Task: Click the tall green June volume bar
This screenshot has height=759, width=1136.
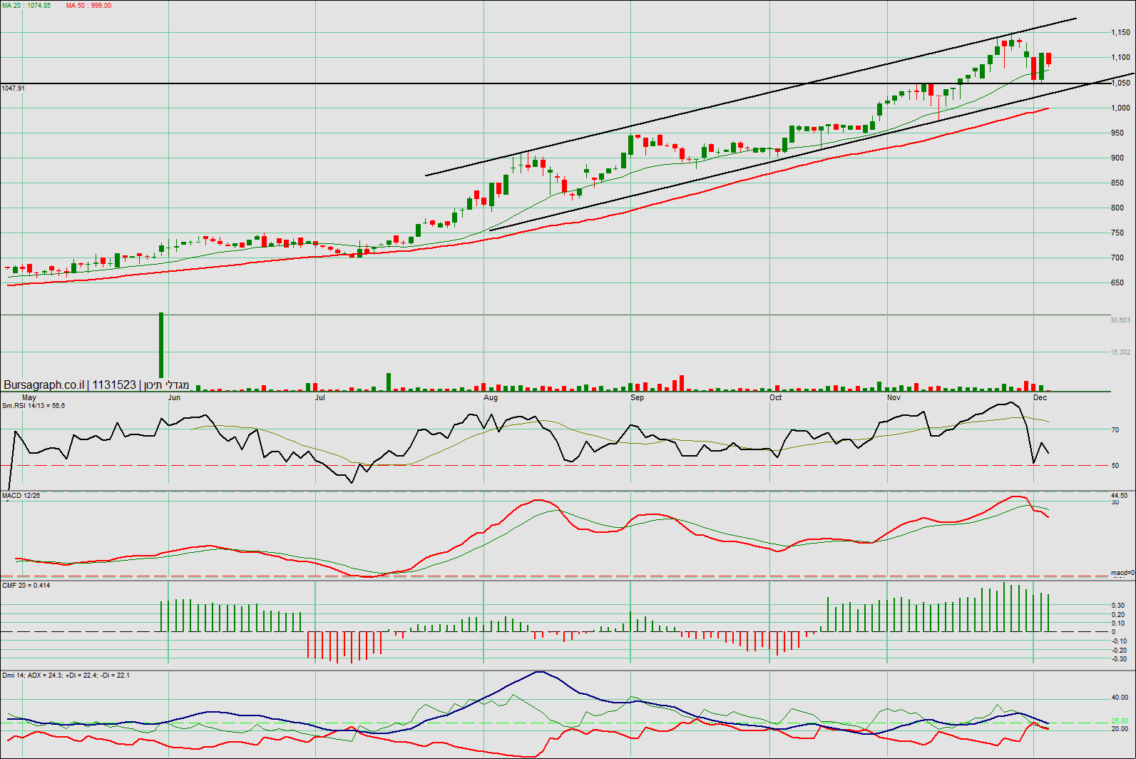Action: (161, 345)
